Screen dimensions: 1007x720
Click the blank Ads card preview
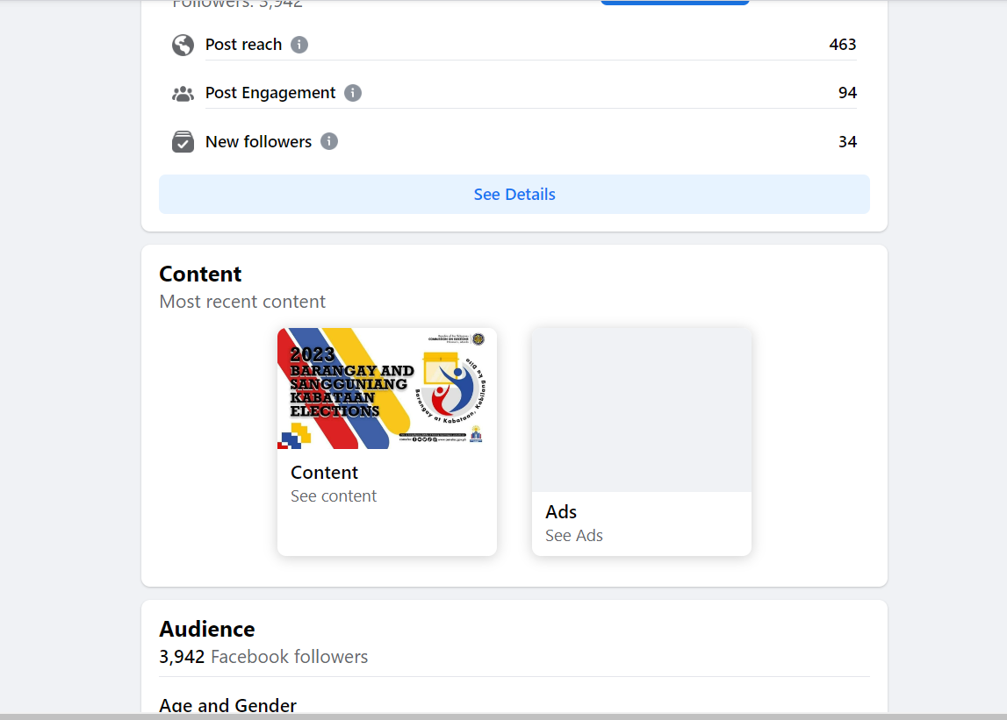click(642, 410)
